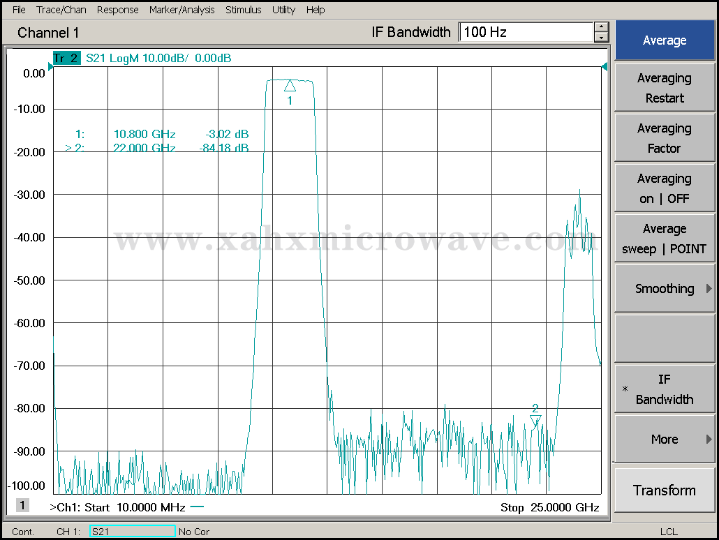Click the Average softkey header

[665, 40]
